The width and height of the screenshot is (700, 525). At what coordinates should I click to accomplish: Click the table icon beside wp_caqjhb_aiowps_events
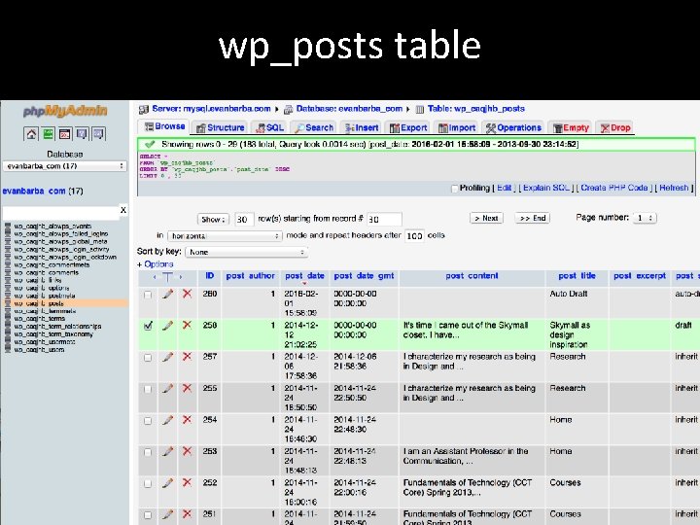[8, 226]
